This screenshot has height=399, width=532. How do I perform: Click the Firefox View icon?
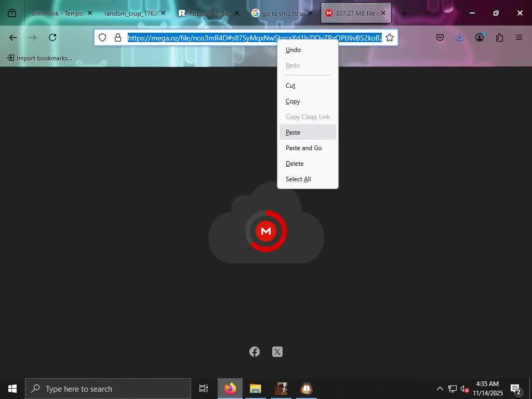coord(12,13)
